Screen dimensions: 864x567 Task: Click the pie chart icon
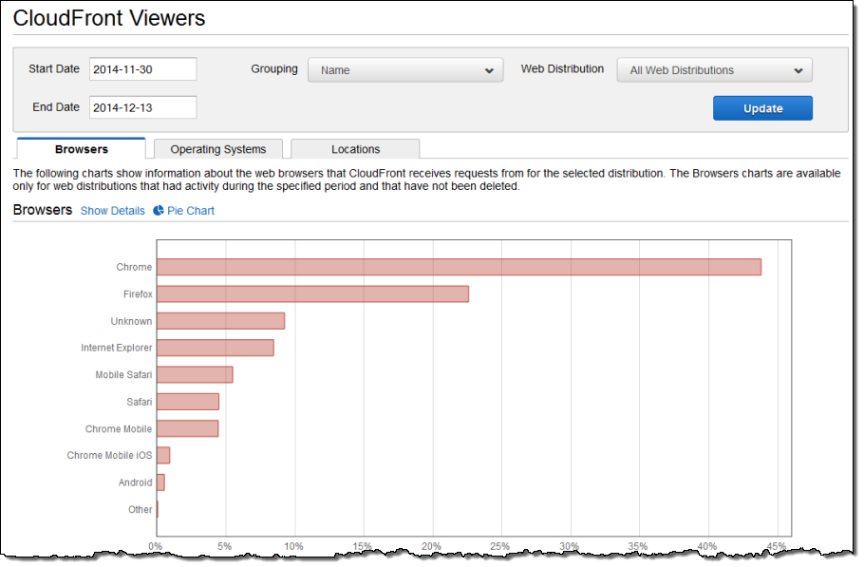(159, 211)
